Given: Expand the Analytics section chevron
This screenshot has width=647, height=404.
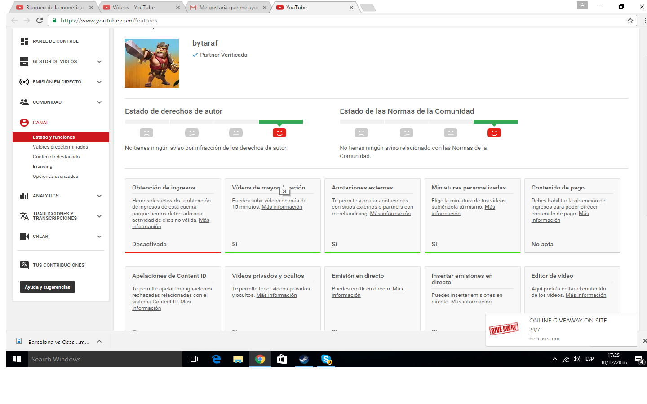Looking at the screenshot, I should (99, 196).
